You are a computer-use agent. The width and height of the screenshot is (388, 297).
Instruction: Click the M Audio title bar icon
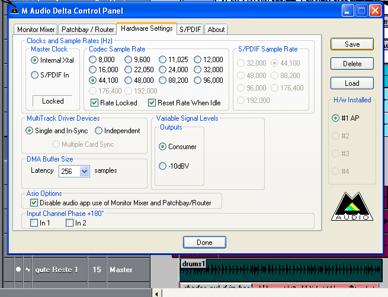[x=14, y=11]
